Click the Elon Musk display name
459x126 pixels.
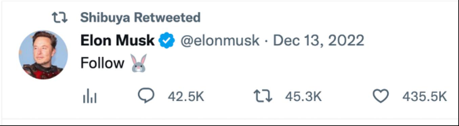click(x=117, y=41)
